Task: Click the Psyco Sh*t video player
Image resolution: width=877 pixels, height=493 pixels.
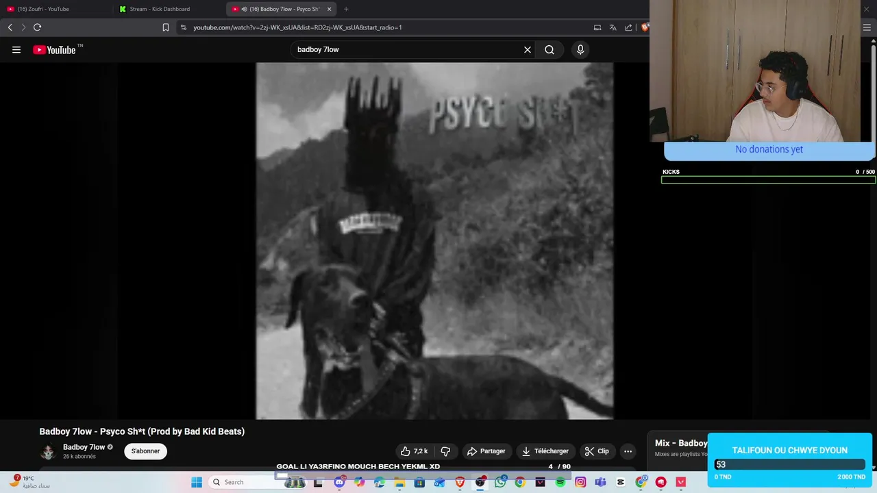Action: [x=434, y=241]
